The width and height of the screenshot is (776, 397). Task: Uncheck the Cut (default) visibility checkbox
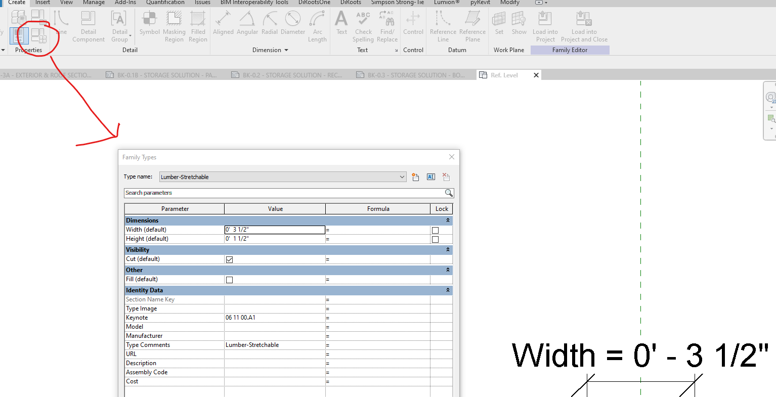229,259
